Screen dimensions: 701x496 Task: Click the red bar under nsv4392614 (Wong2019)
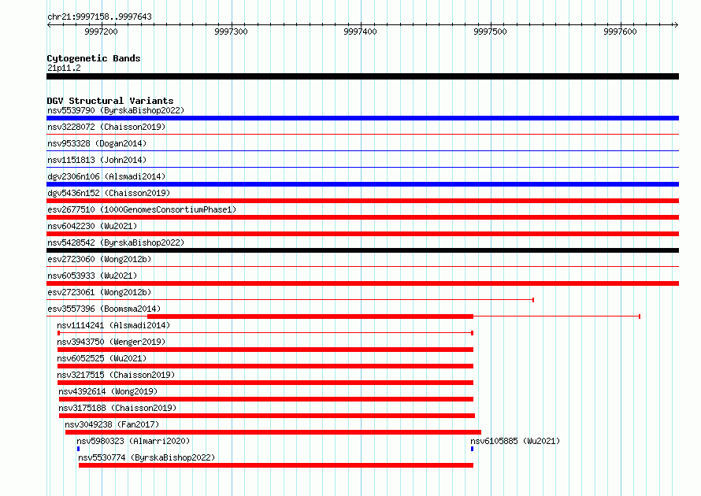coord(266,399)
